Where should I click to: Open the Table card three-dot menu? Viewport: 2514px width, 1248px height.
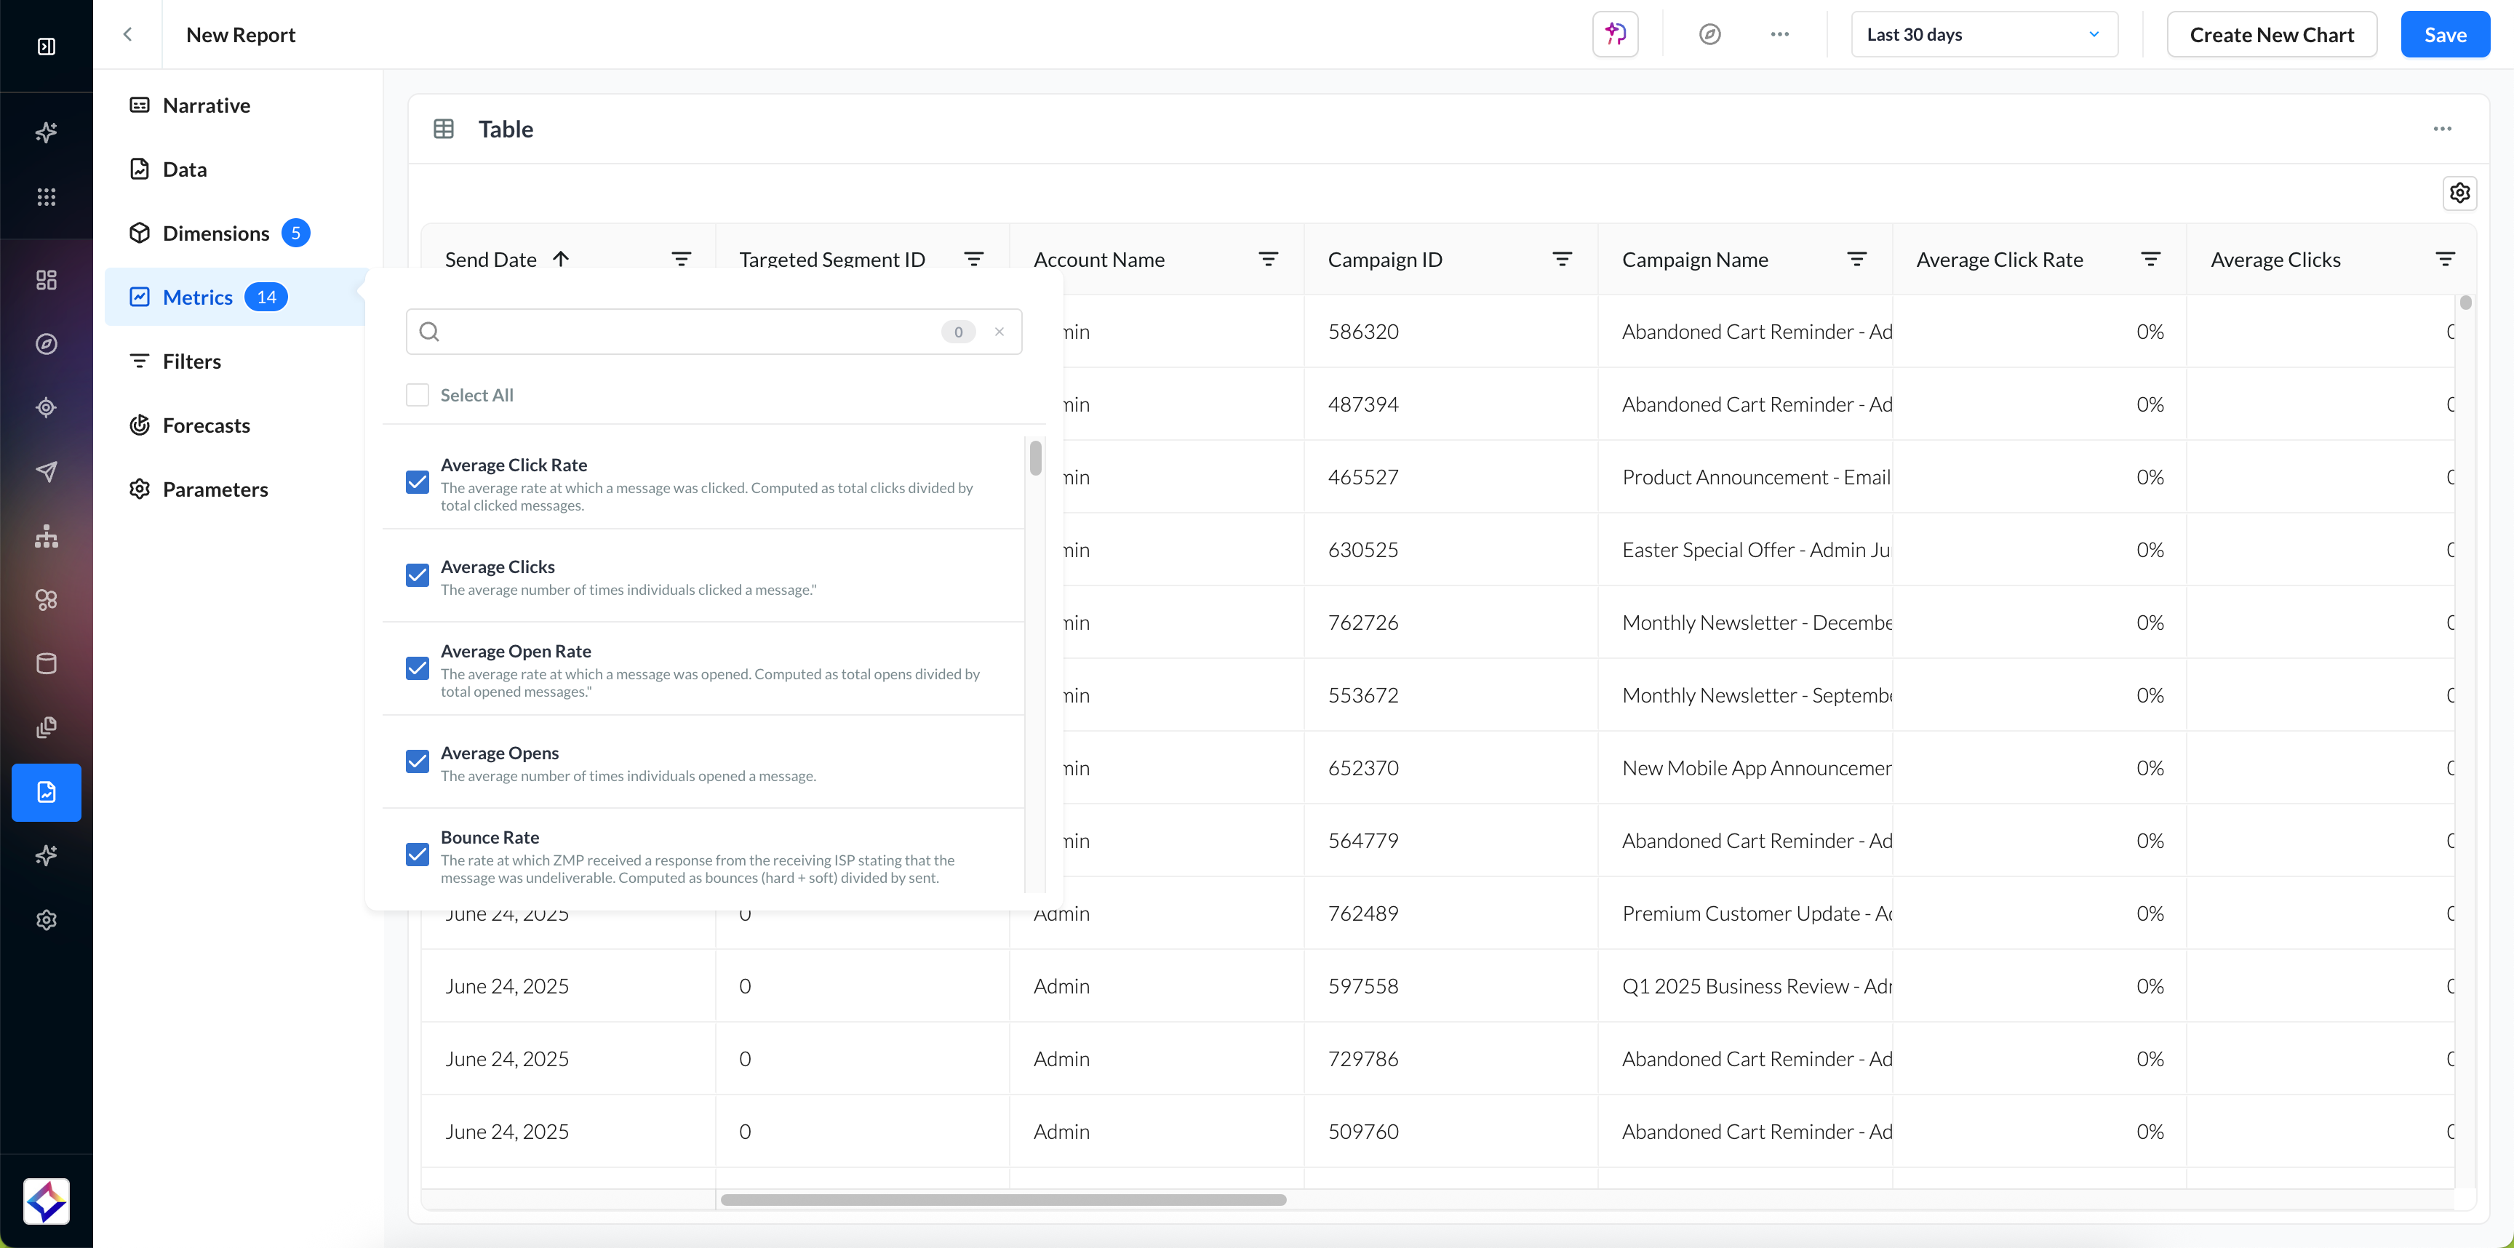tap(2442, 129)
